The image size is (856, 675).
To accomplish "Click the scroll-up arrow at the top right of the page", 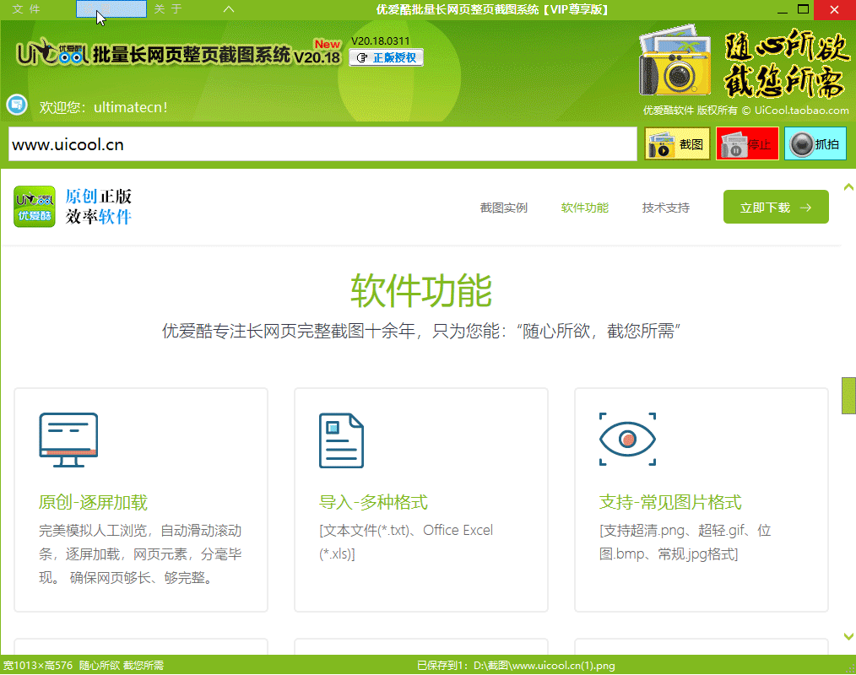I will coord(848,187).
